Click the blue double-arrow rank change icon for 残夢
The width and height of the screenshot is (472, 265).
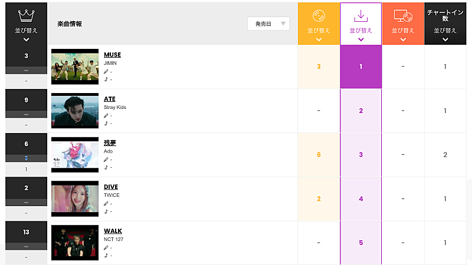tap(26, 158)
